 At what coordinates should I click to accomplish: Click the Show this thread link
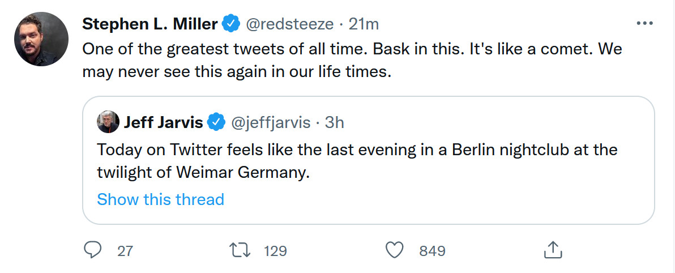(160, 199)
